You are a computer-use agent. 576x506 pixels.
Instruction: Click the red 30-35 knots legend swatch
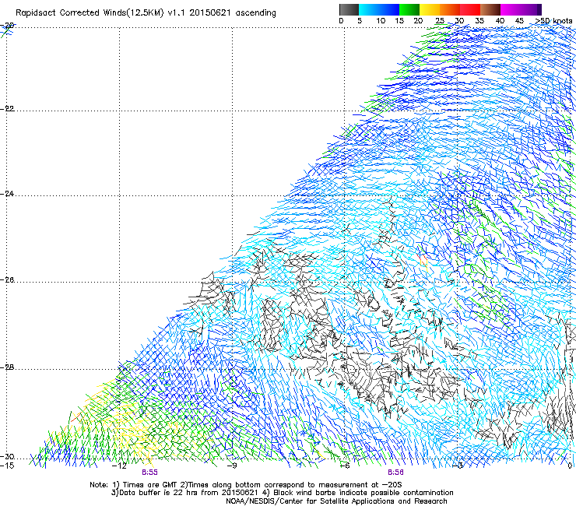[470, 9]
